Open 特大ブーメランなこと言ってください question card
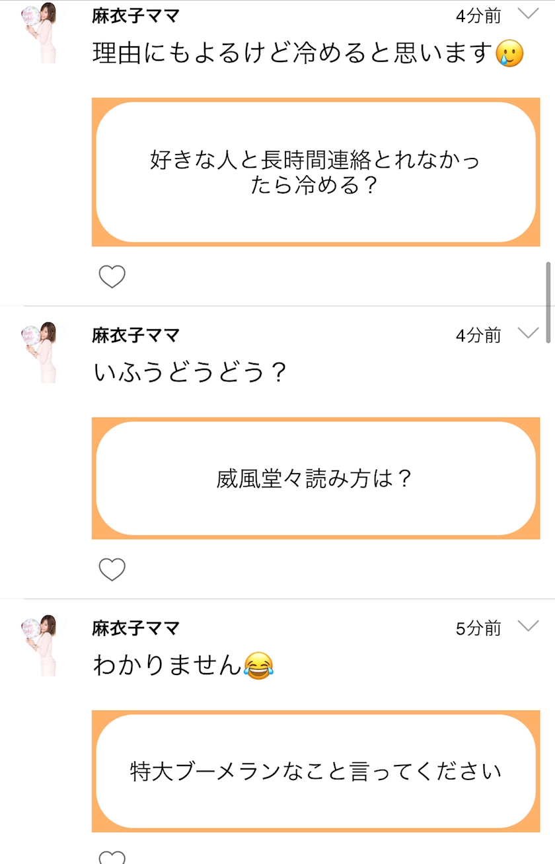This screenshot has width=555, height=864. point(315,771)
